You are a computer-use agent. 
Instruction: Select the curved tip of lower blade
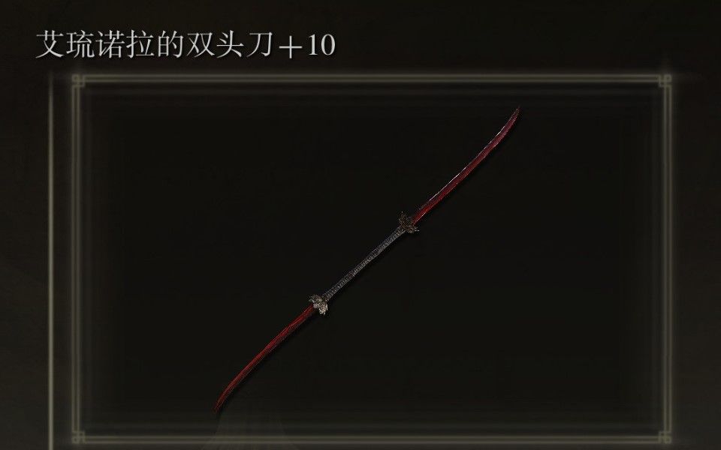(219, 405)
